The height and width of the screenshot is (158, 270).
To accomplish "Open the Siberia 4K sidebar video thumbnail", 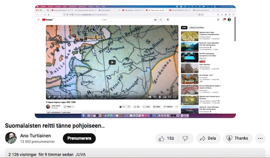I will tap(190, 110).
